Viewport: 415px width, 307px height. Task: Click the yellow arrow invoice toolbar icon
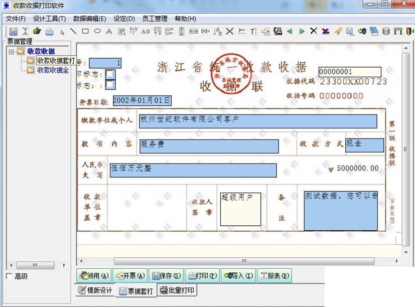[265, 32]
